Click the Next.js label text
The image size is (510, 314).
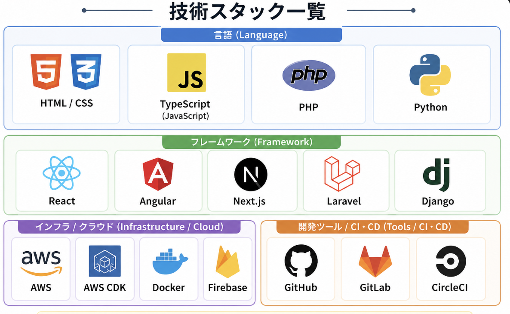pos(249,201)
